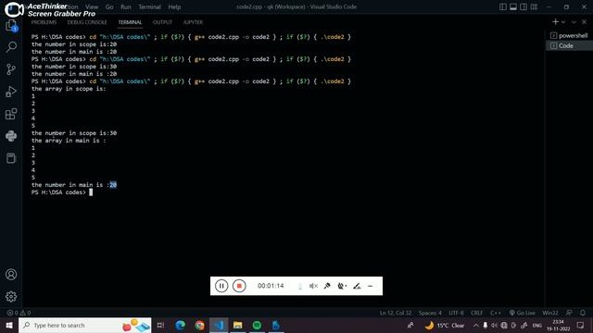The height and width of the screenshot is (333, 593).
Task: Open Run and Debug view
Action: coord(11,92)
